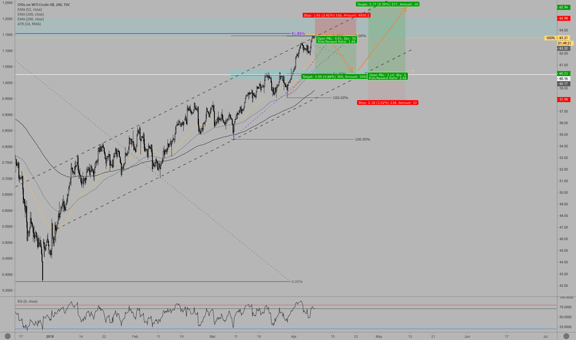The height and width of the screenshot is (340, 576).
Task: Select the RSI (9, close) pane legend
Action: (27, 302)
